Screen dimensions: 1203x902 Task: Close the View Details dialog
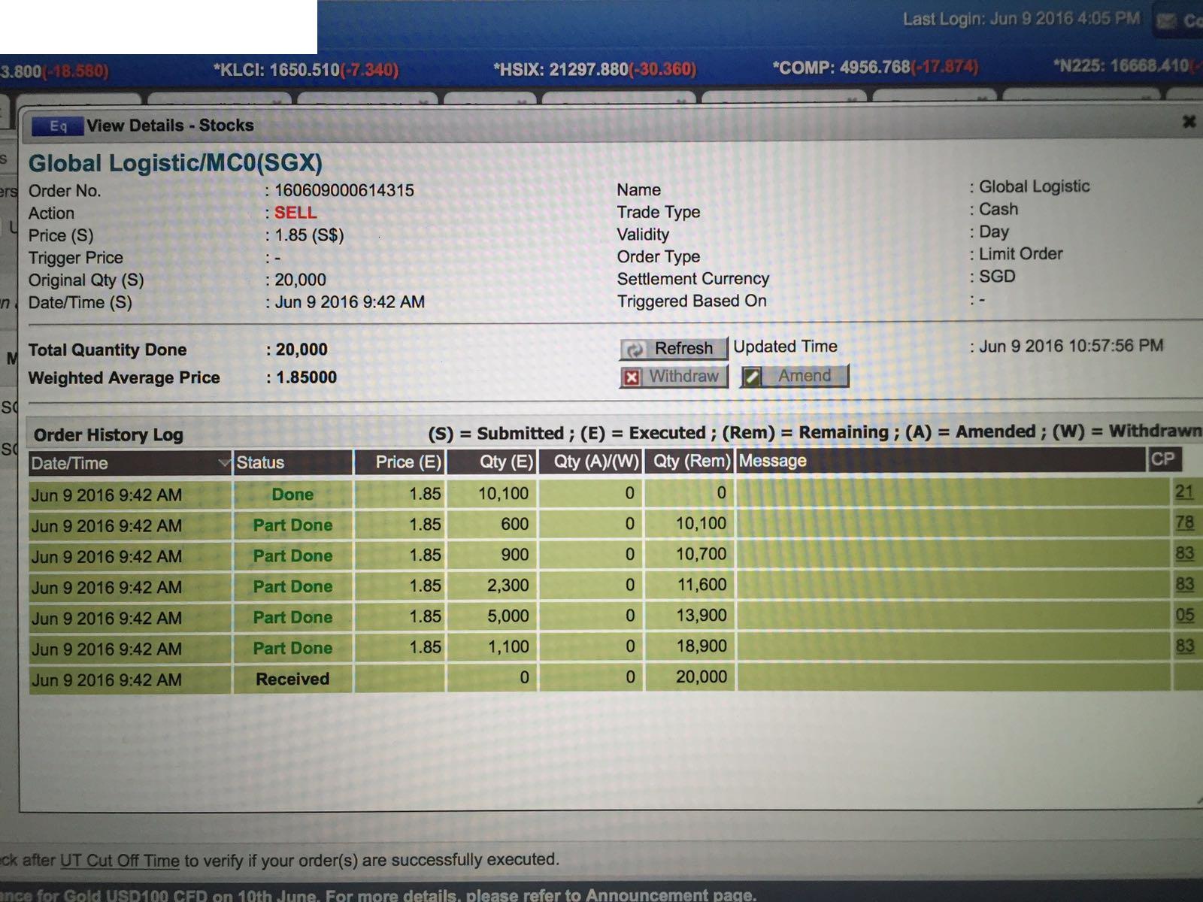coord(1189,121)
